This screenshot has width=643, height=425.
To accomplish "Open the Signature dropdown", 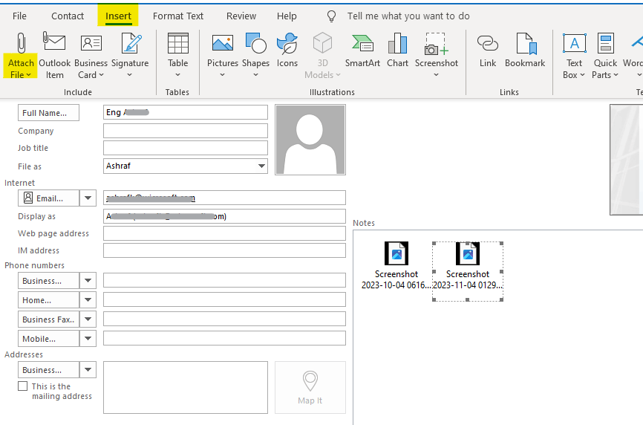I will (x=130, y=56).
